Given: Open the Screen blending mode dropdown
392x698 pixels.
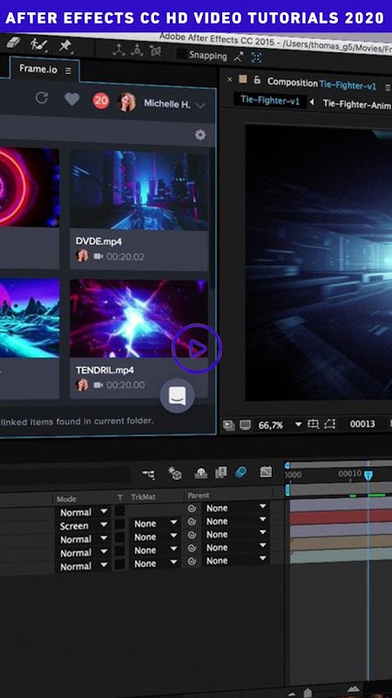Looking at the screenshot, I should coord(84,526).
